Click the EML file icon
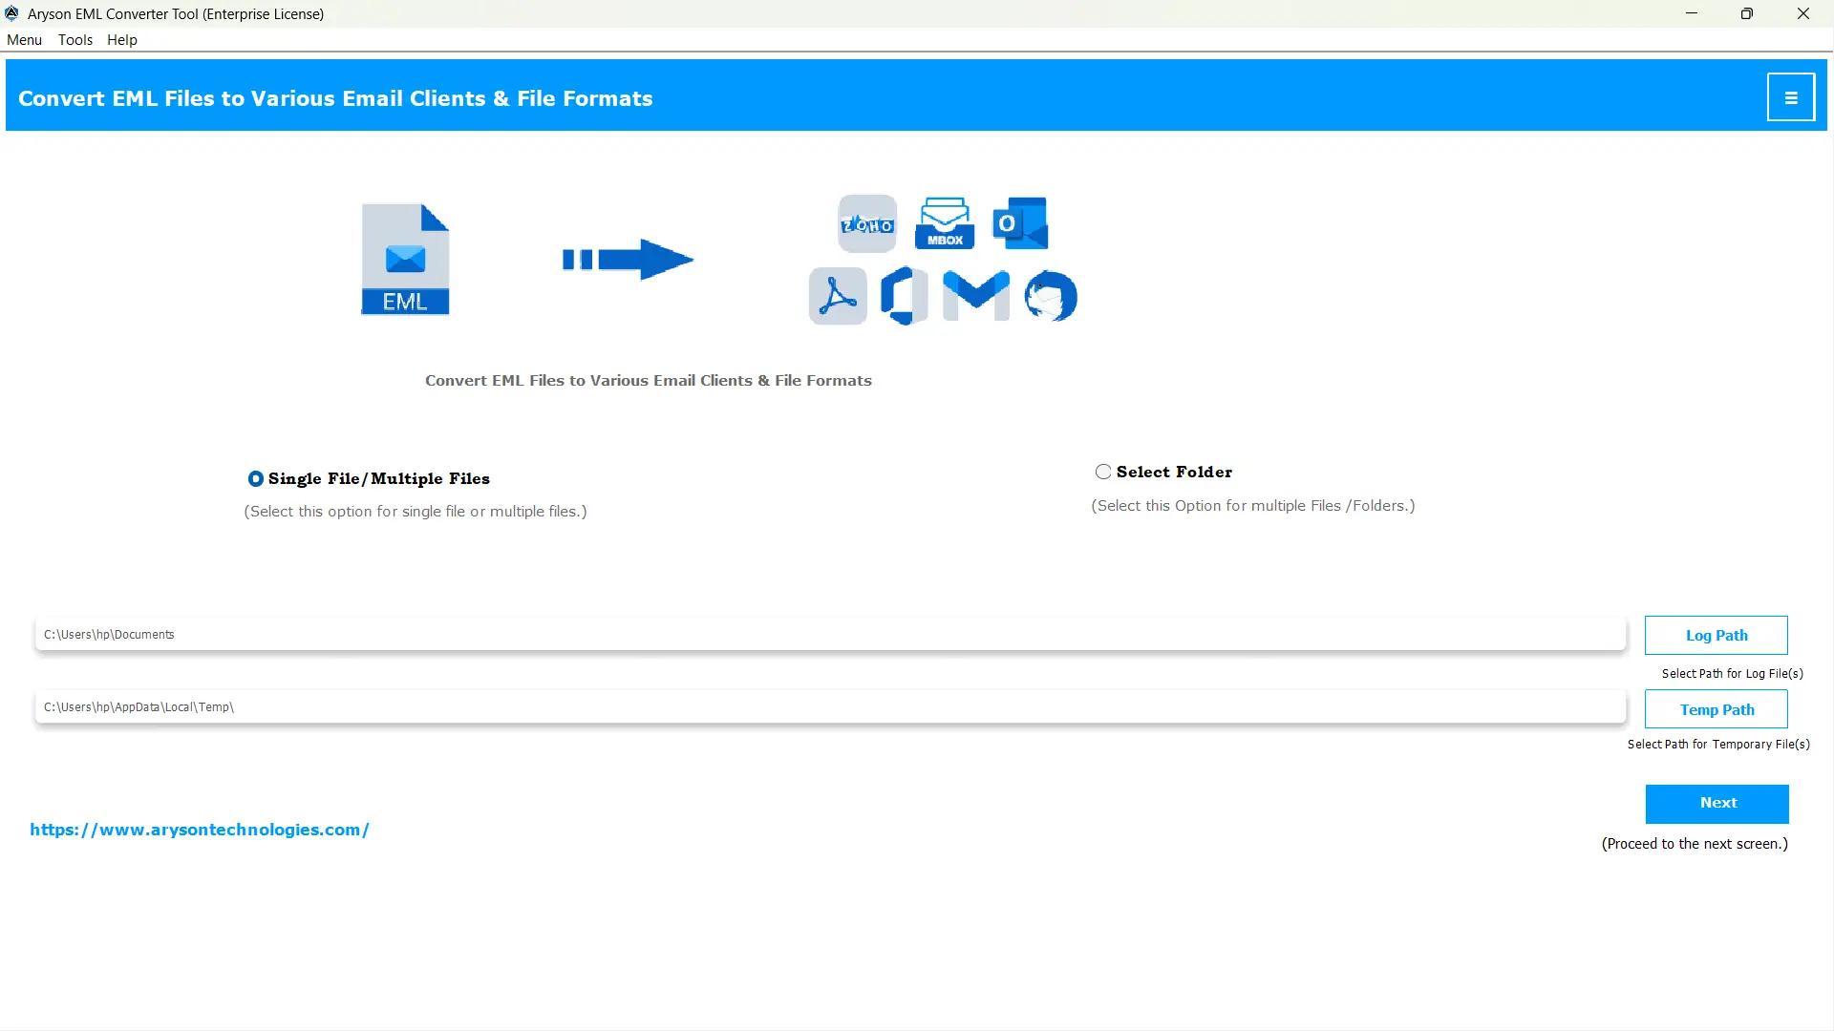This screenshot has width=1834, height=1031. pyautogui.click(x=405, y=258)
